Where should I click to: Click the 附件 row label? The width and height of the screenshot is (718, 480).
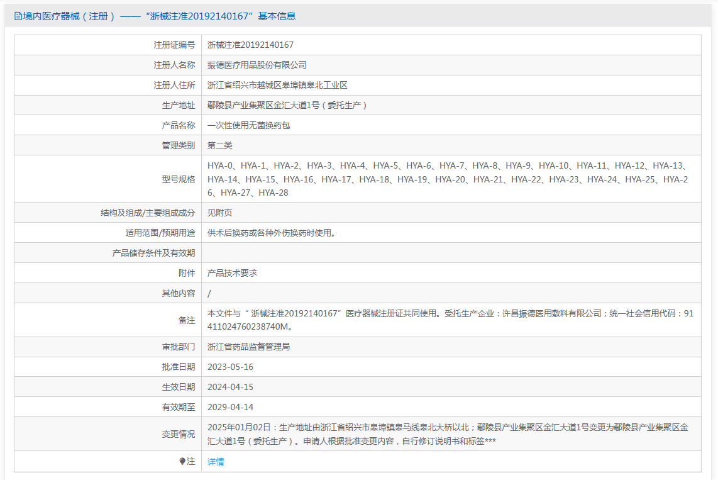click(x=187, y=273)
